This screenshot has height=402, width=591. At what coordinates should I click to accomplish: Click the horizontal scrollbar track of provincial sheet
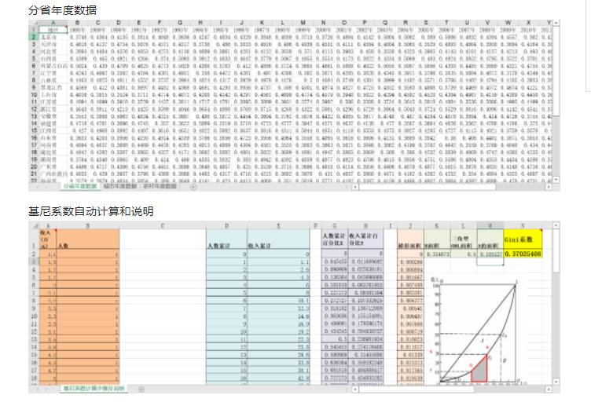coord(452,187)
